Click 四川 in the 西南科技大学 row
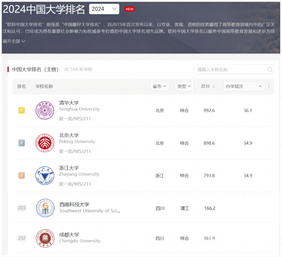282x257 pixels. 160,209
